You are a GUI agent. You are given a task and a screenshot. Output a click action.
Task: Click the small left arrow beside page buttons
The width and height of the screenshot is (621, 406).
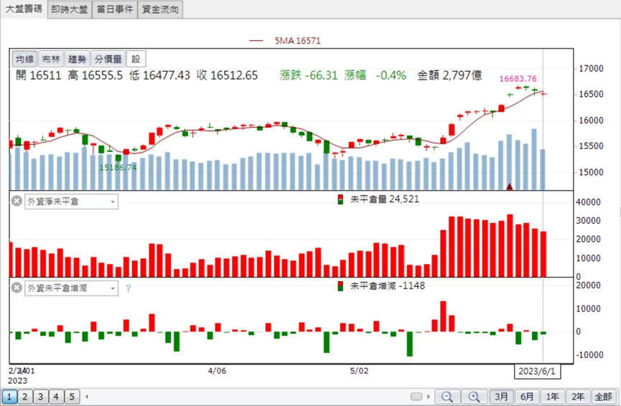(x=87, y=397)
